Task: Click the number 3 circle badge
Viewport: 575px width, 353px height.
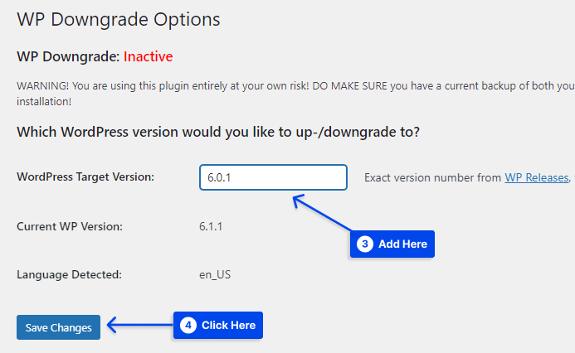Action: [x=365, y=244]
